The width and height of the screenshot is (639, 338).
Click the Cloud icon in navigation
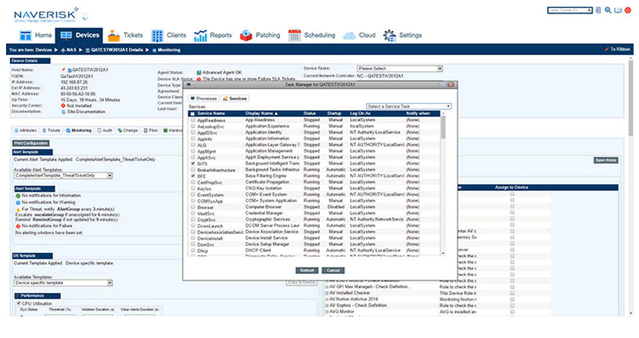349,36
